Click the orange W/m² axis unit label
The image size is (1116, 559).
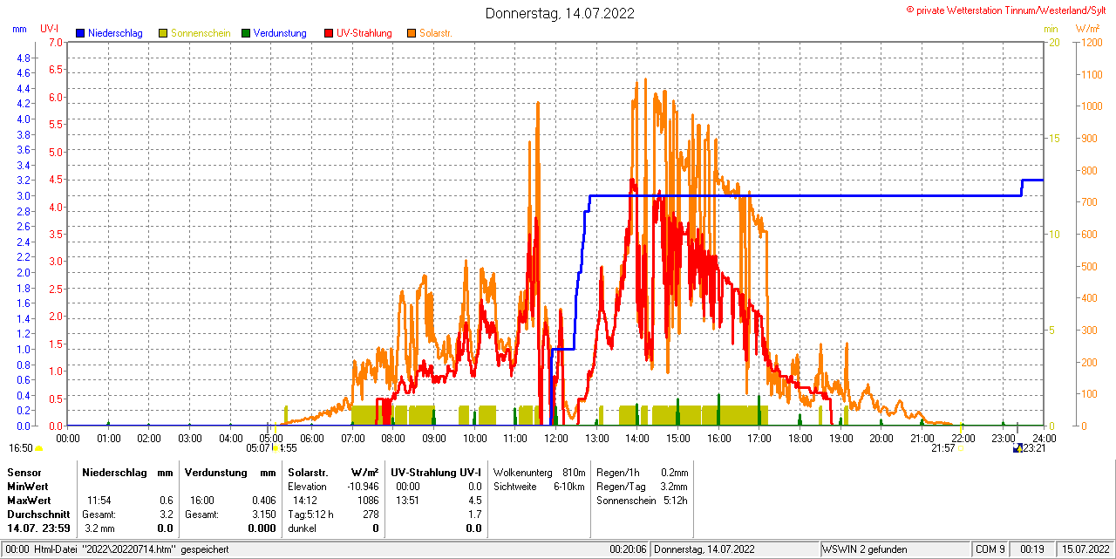pos(1088,29)
